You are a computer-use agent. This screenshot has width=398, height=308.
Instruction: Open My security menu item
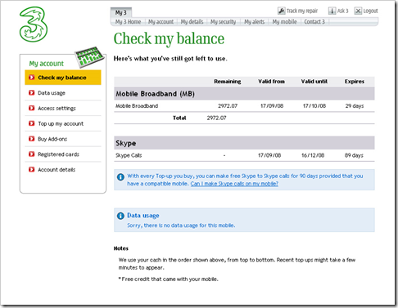coord(223,22)
